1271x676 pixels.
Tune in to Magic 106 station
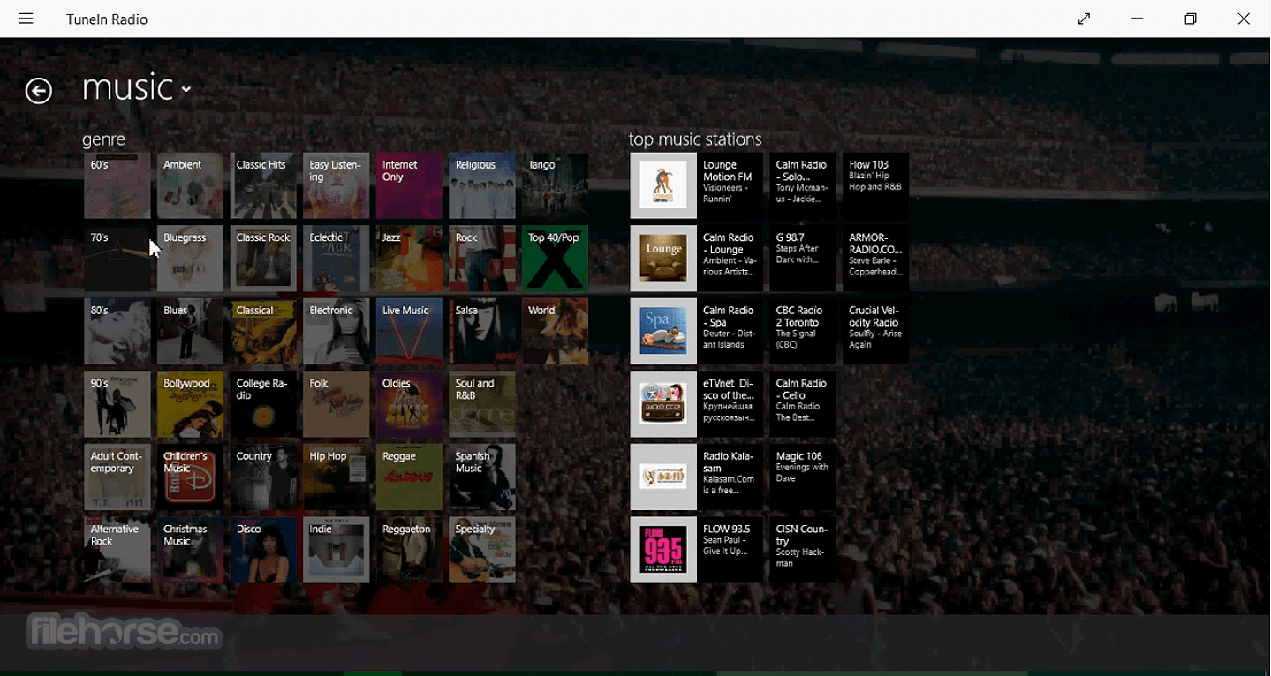(x=803, y=477)
